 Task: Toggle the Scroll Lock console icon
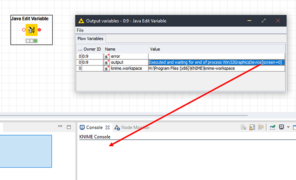(252, 127)
